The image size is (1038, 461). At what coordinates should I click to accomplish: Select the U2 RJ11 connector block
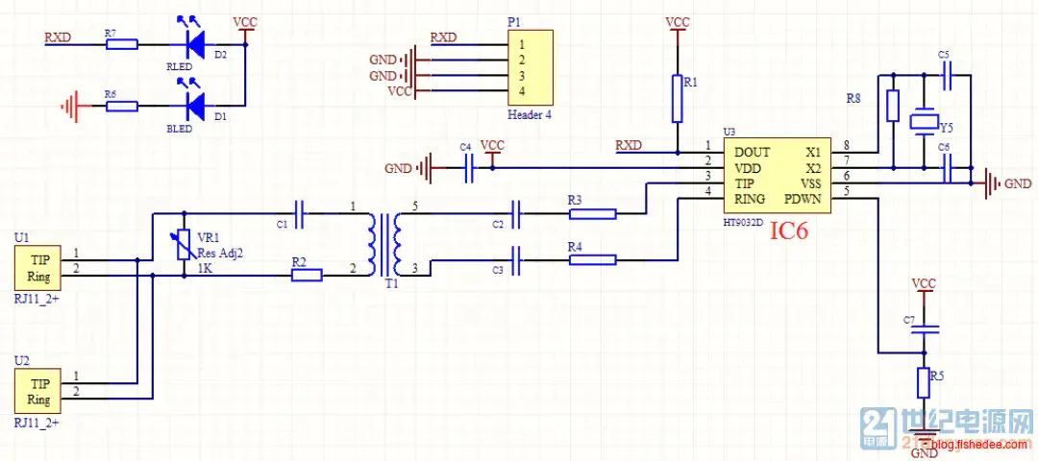pyautogui.click(x=38, y=392)
